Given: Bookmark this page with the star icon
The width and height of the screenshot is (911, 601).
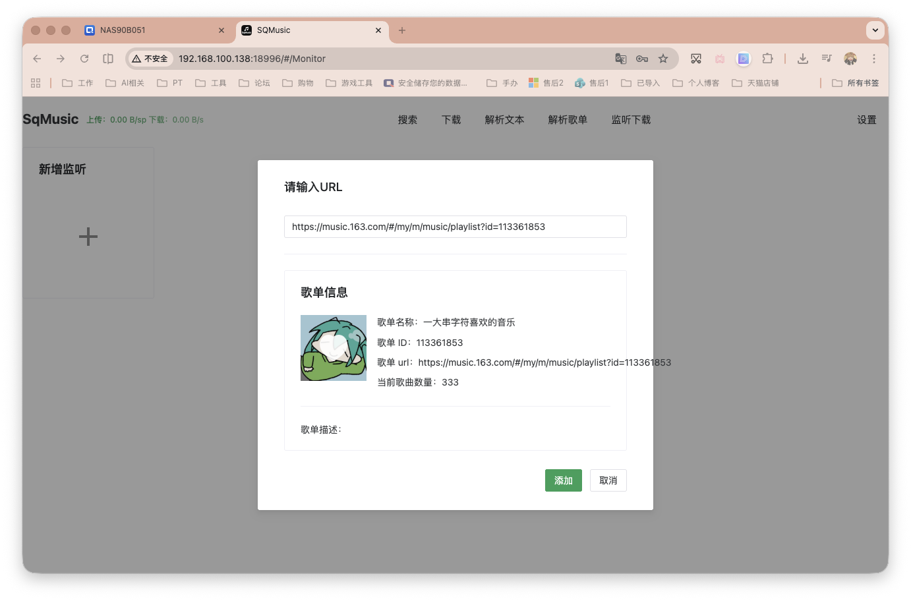Looking at the screenshot, I should pyautogui.click(x=663, y=59).
